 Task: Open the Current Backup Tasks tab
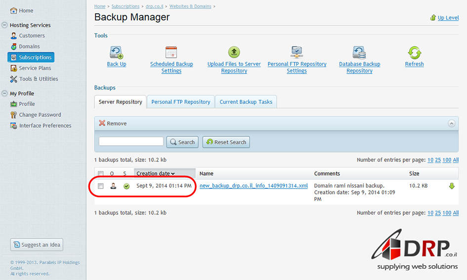[x=246, y=102]
